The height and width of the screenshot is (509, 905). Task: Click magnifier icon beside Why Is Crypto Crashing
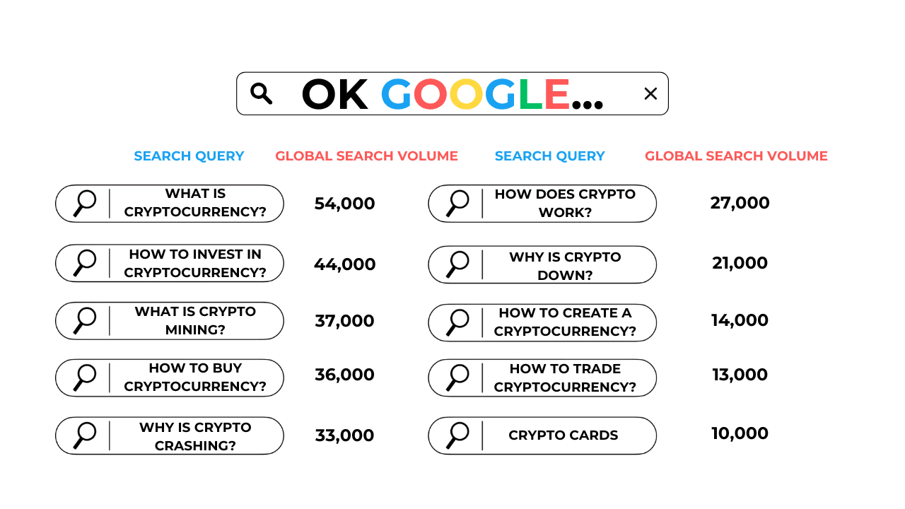pyautogui.click(x=85, y=435)
